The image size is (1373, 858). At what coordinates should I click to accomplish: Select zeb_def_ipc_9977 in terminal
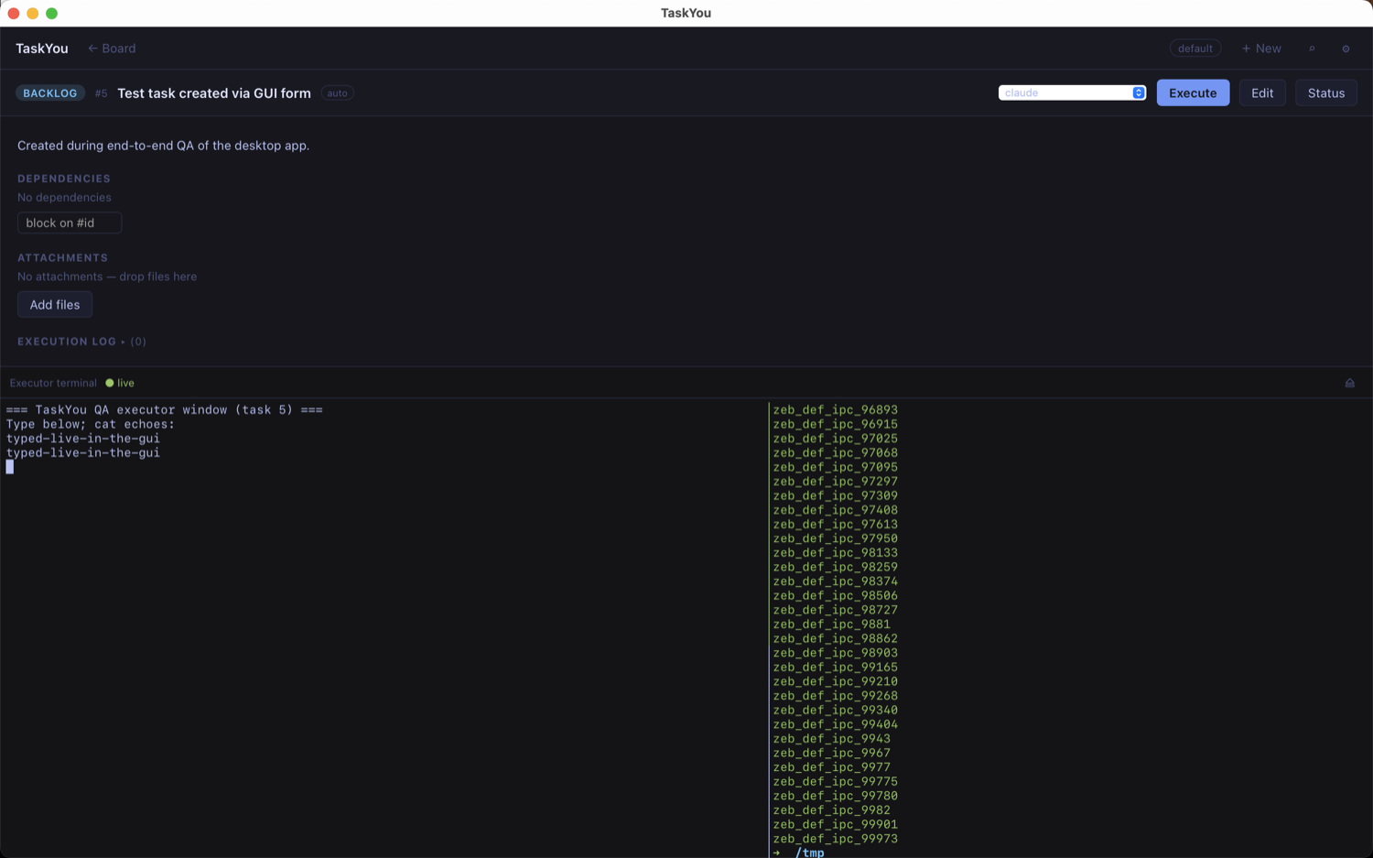click(x=831, y=767)
